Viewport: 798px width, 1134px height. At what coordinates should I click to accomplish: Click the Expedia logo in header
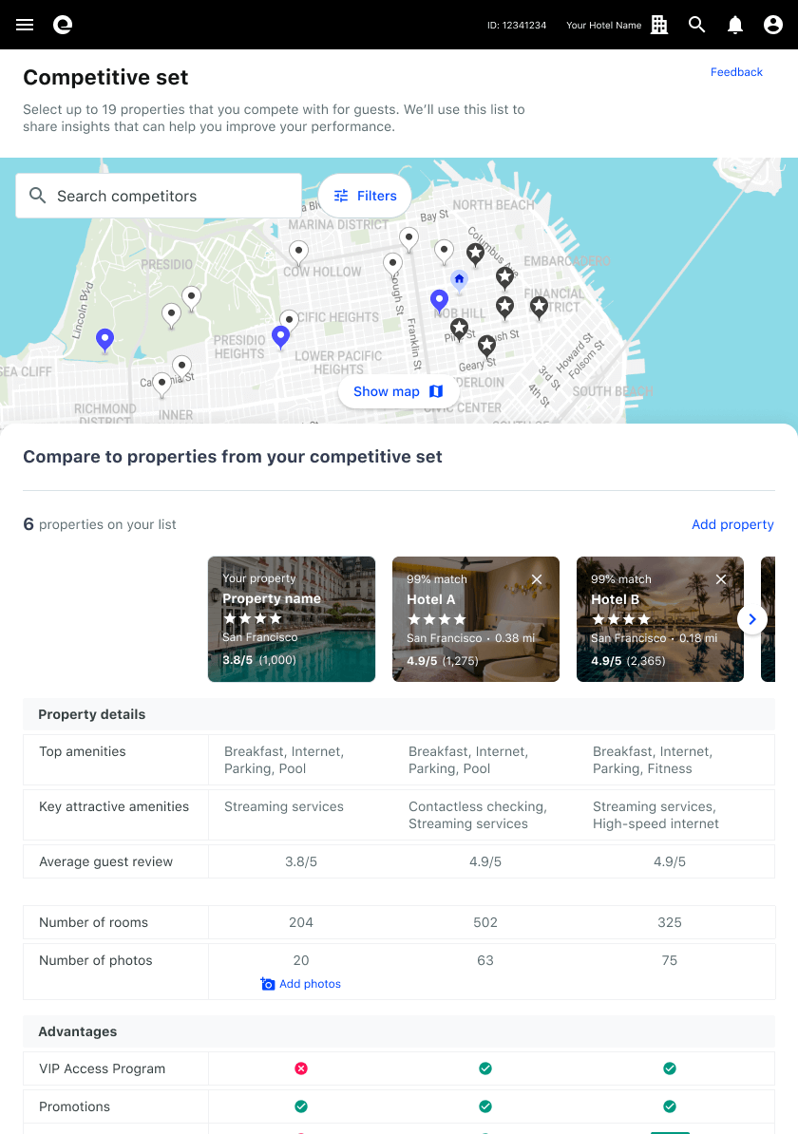click(x=63, y=25)
